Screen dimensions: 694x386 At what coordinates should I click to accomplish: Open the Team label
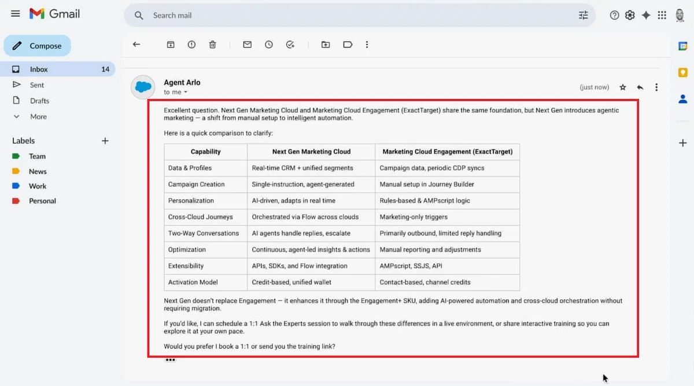[x=37, y=156]
